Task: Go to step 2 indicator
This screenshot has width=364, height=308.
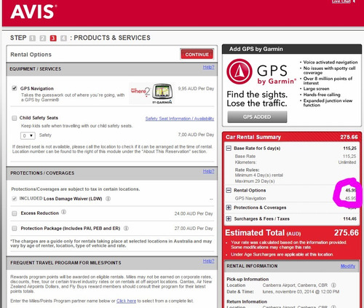Action: tap(43, 38)
